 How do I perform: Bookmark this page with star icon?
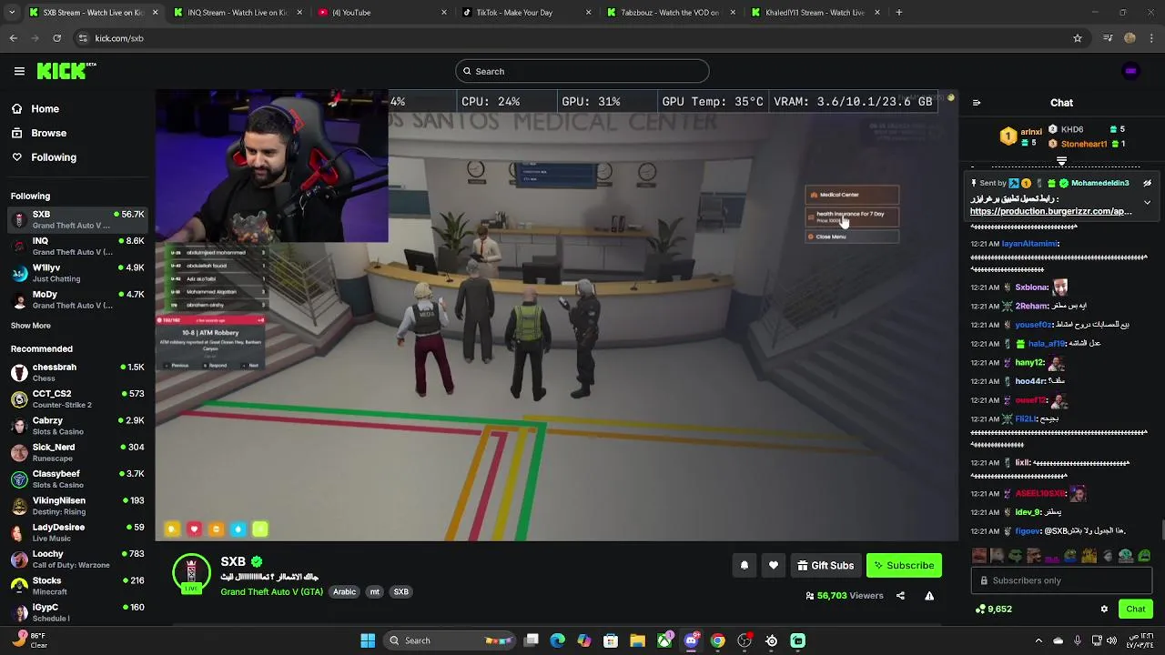[1078, 38]
